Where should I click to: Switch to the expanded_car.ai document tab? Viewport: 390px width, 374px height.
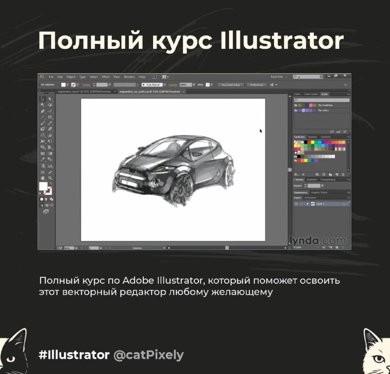pos(84,92)
